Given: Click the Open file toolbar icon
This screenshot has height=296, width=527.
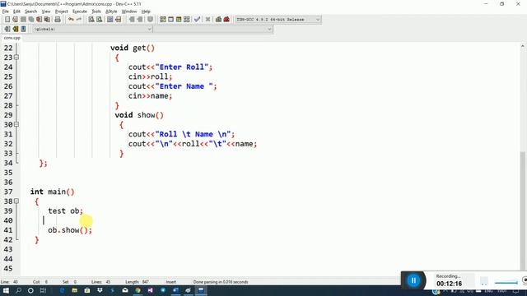Looking at the screenshot, I should point(15,20).
